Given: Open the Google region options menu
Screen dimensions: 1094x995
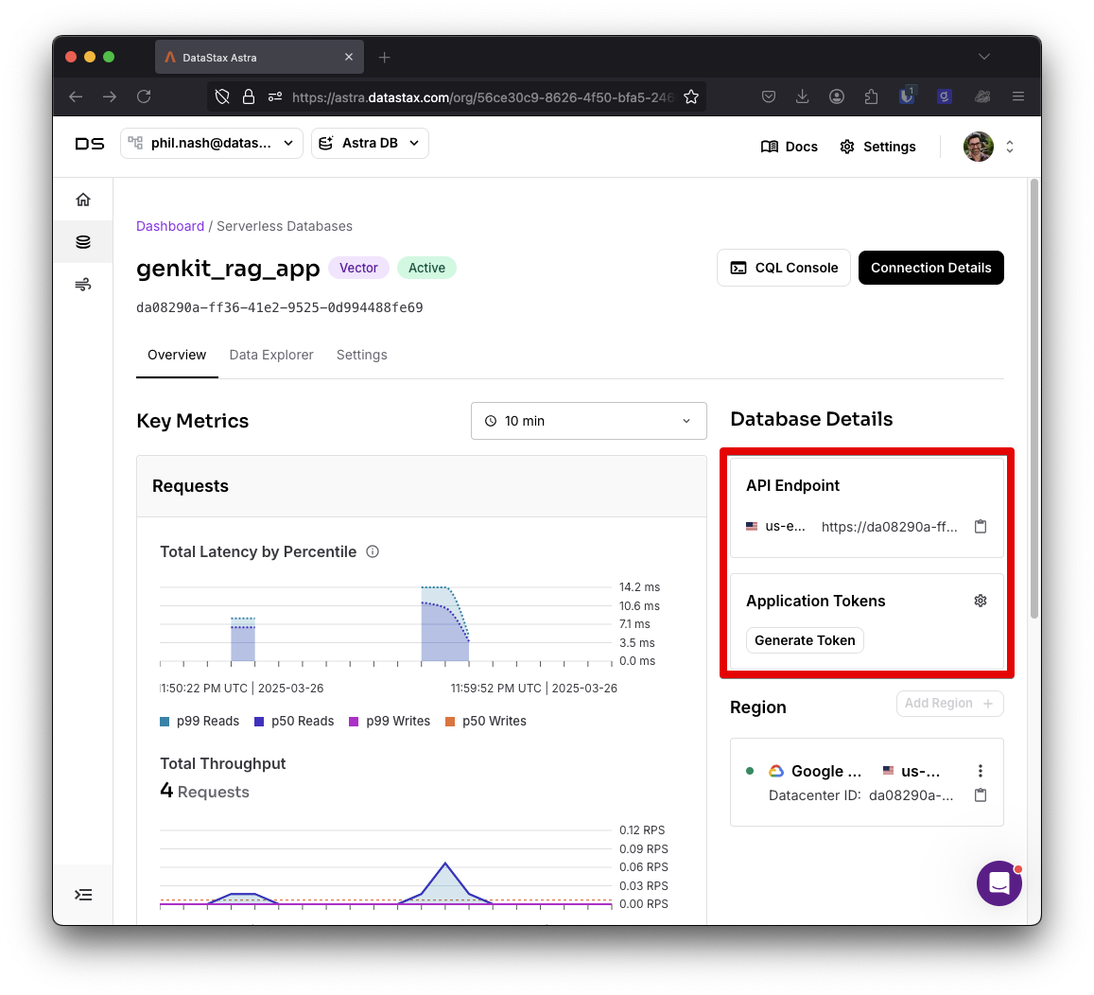Looking at the screenshot, I should coord(981,770).
